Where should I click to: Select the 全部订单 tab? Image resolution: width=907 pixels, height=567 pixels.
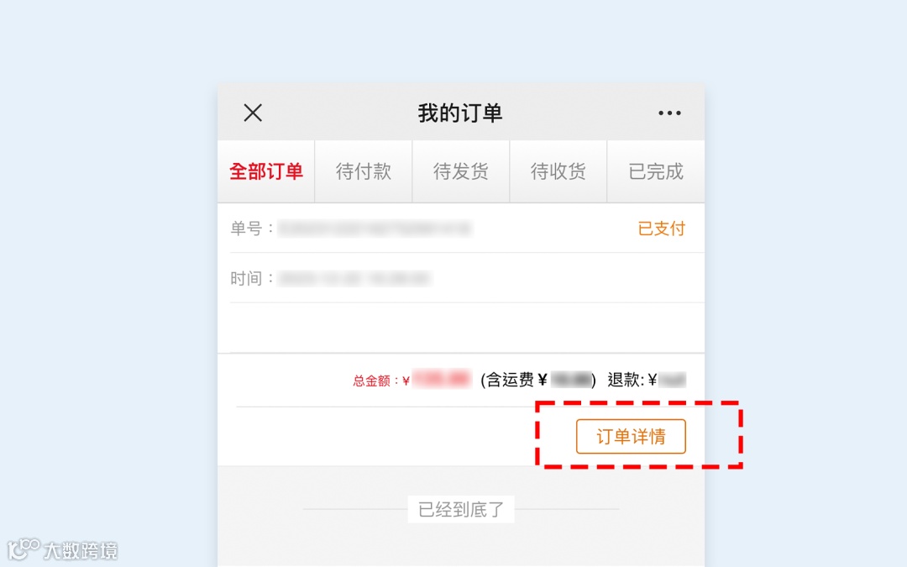click(x=266, y=171)
